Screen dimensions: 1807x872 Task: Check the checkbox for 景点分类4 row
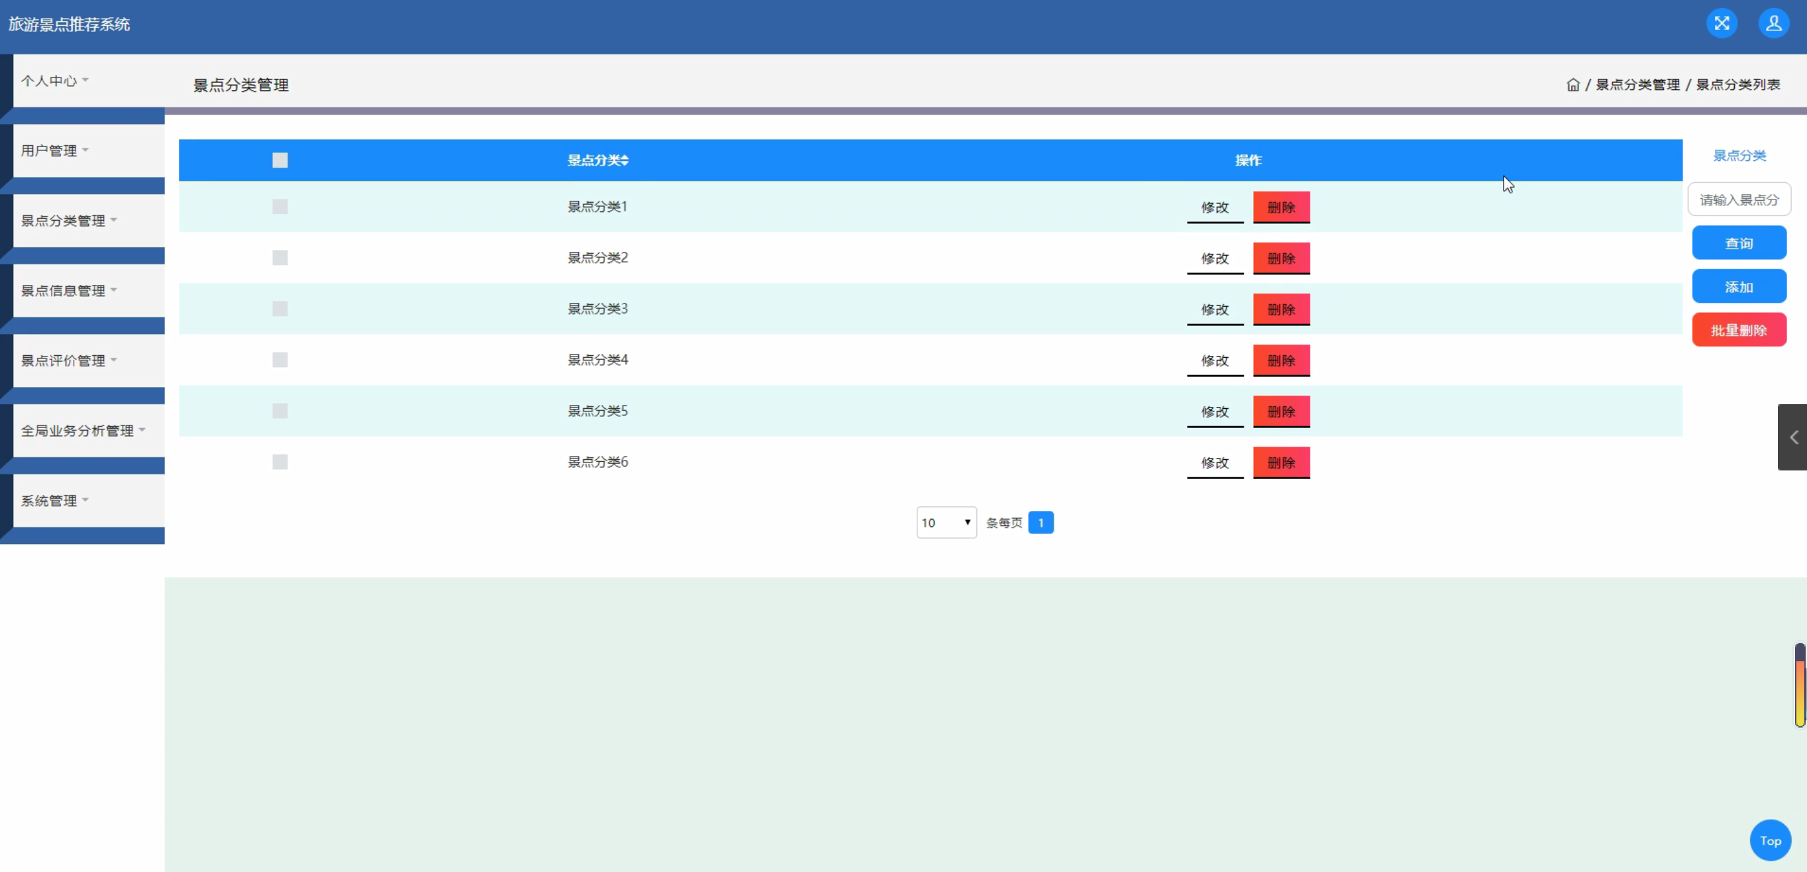(x=280, y=360)
